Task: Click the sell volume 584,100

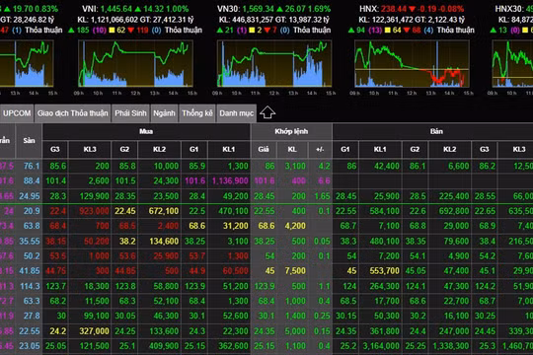Action: tap(385, 211)
